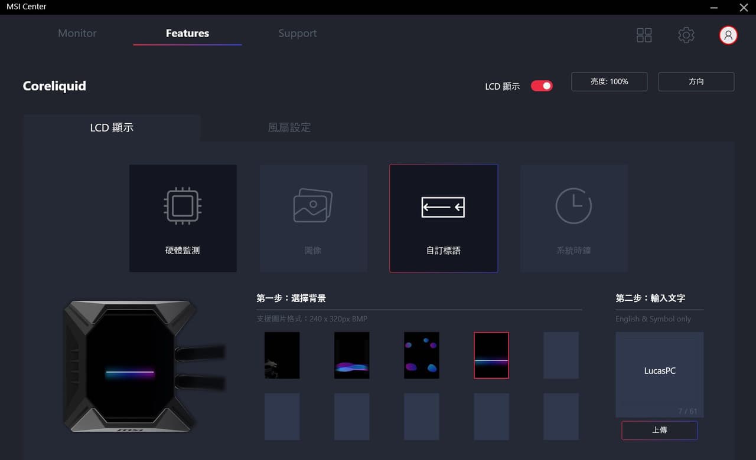Screen dimensions: 756x460
Task: Click the Coreliquid cooler preview image
Action: (145, 366)
